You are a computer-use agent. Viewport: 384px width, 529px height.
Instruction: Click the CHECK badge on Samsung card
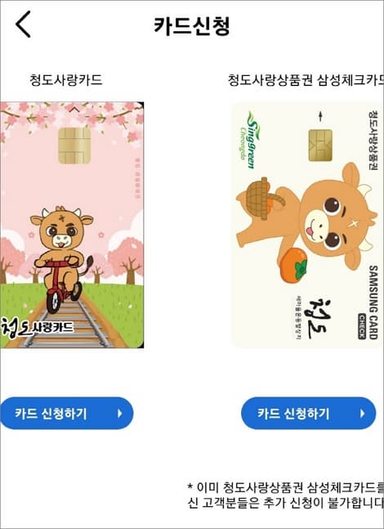pos(362,326)
